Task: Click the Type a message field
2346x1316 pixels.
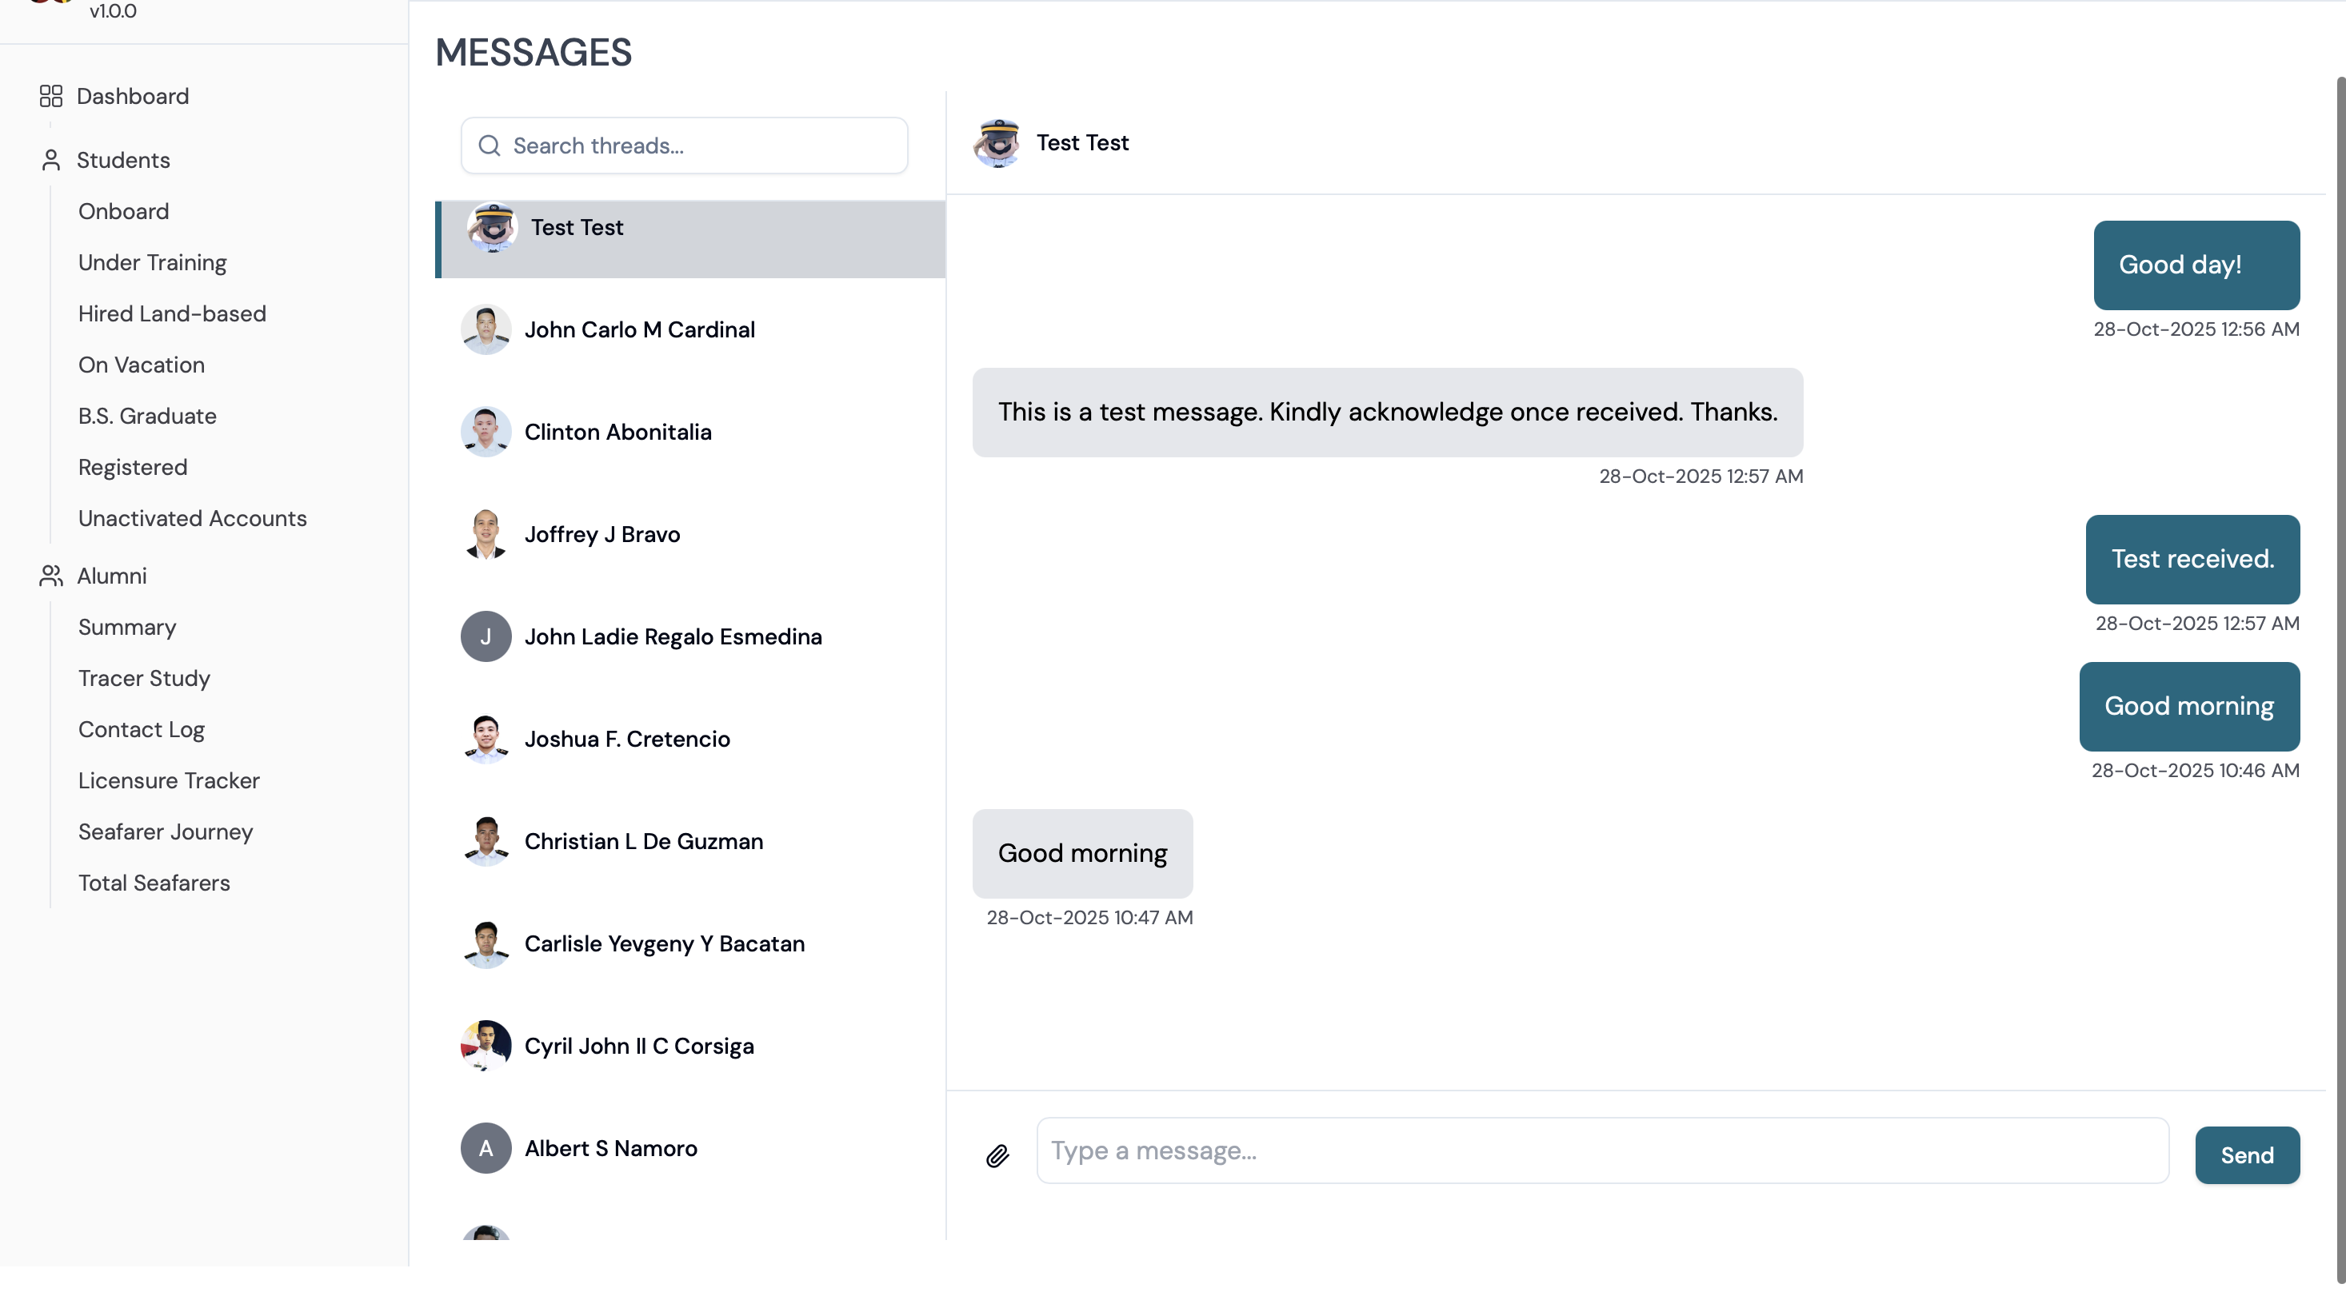Action: coord(1602,1151)
